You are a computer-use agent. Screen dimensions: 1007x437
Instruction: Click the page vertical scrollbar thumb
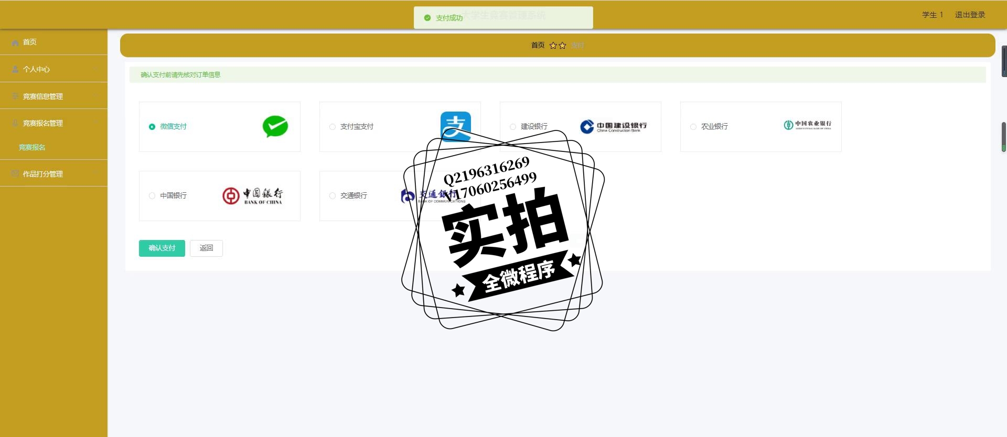[x=1004, y=137]
